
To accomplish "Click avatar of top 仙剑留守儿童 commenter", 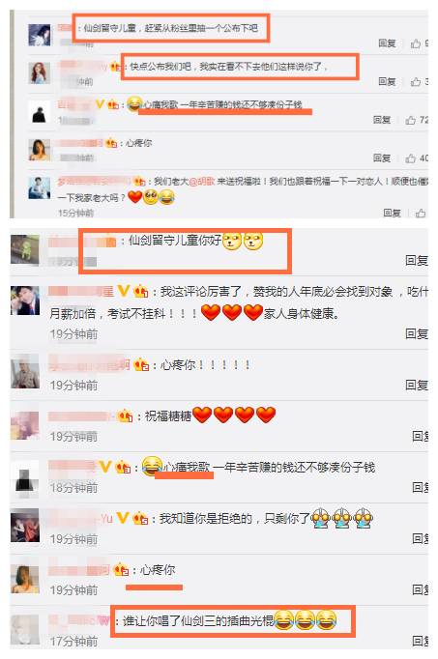I will point(40,35).
